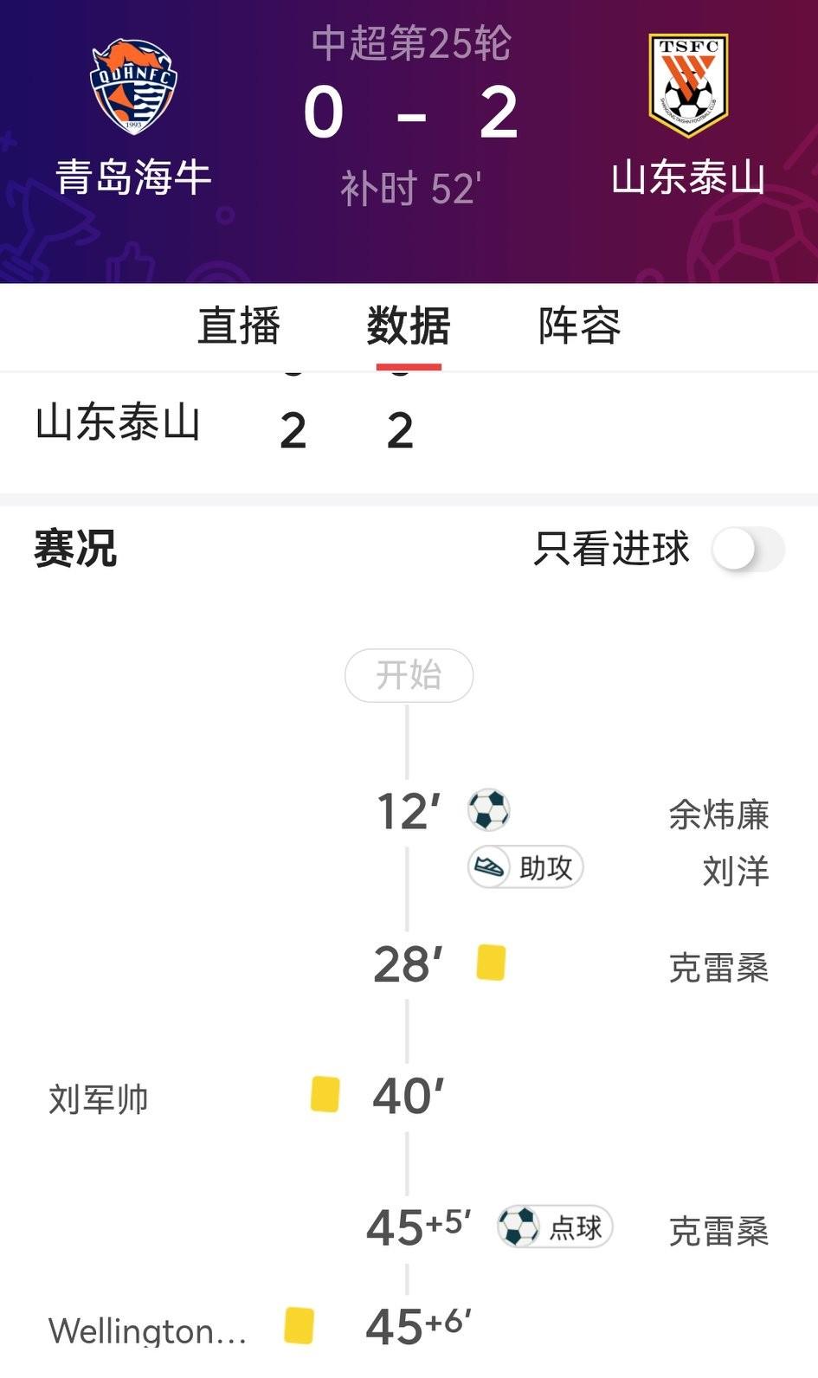Click the 助攻 assist boot badge

525,867
